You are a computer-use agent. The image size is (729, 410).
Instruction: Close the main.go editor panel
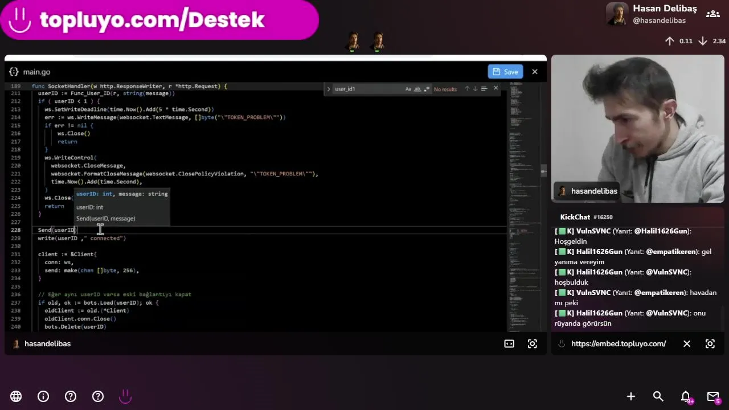pos(535,72)
